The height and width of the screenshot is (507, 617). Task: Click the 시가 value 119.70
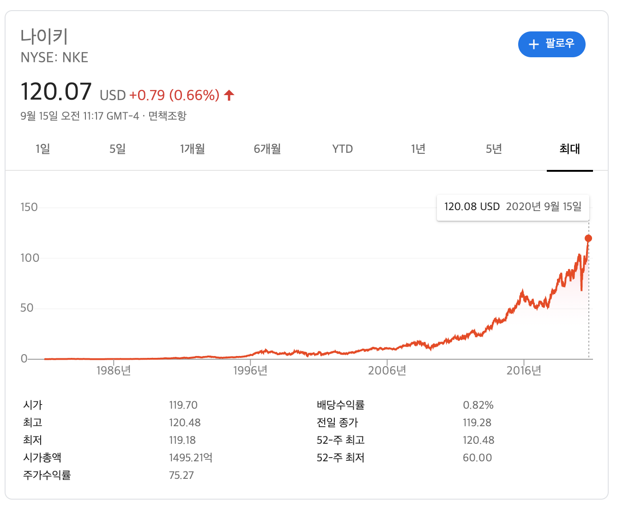(183, 405)
